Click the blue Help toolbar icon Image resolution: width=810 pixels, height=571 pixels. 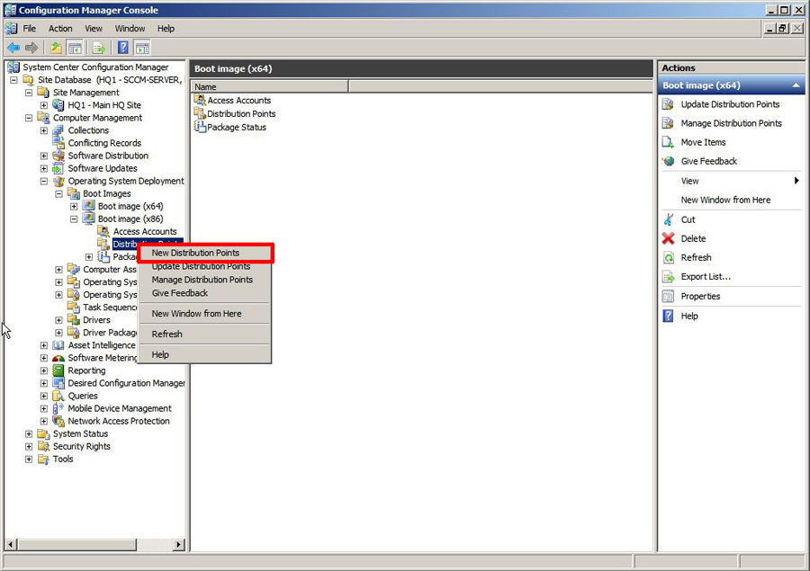pos(123,48)
